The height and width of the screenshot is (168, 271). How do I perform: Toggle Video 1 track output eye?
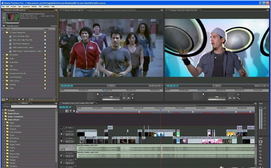61,138
